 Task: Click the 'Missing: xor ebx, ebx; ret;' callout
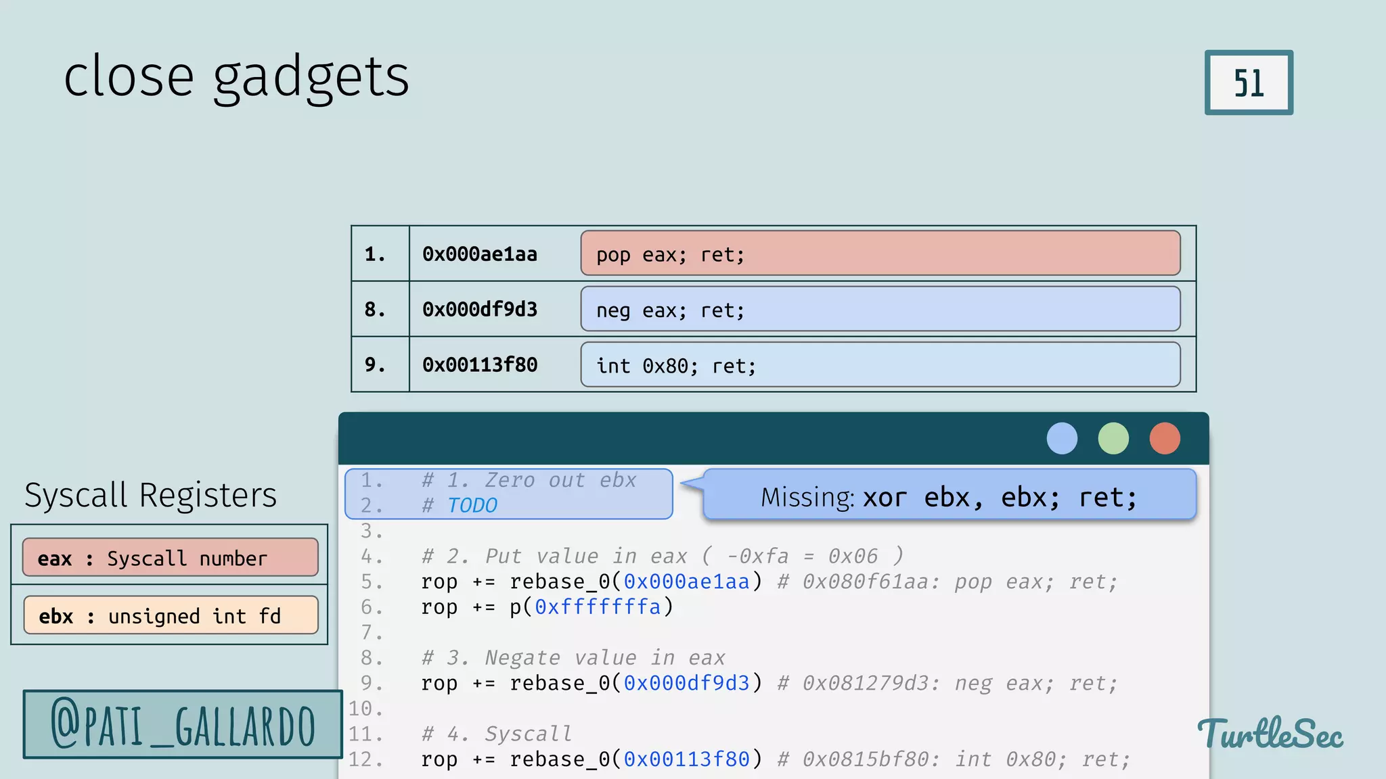pyautogui.click(x=949, y=496)
